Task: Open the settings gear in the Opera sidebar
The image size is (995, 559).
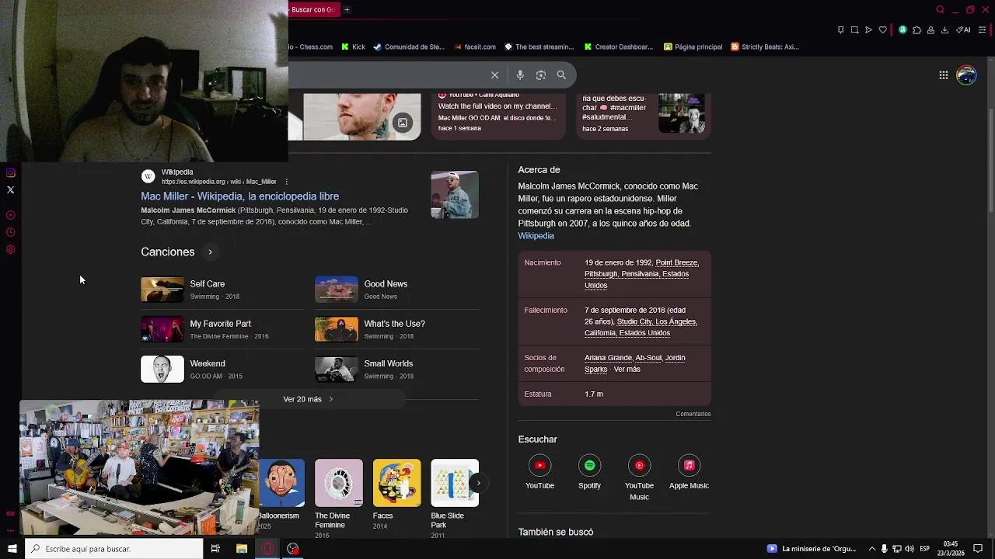Action: [10, 249]
